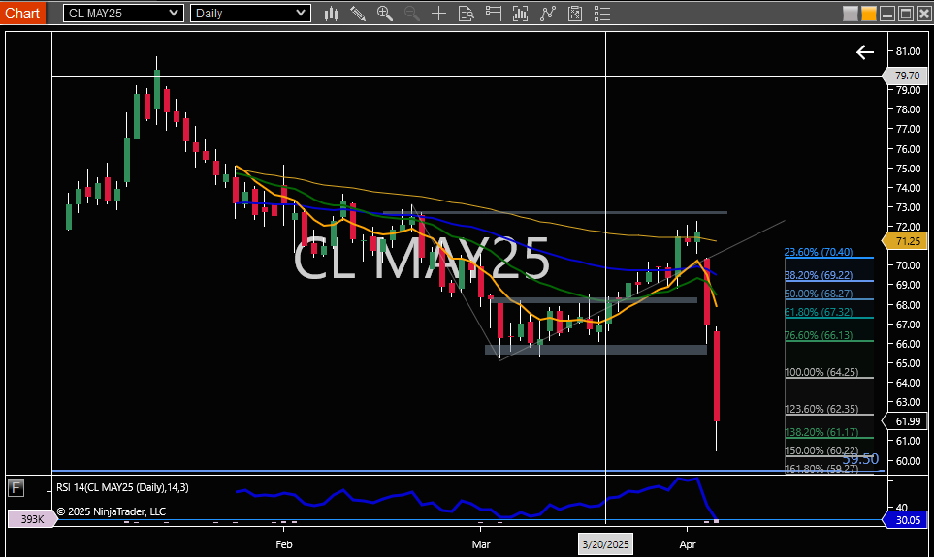This screenshot has width=934, height=557.
Task: Click the 38.20% (69.22) Fibonacci label
Action: pyautogui.click(x=819, y=275)
